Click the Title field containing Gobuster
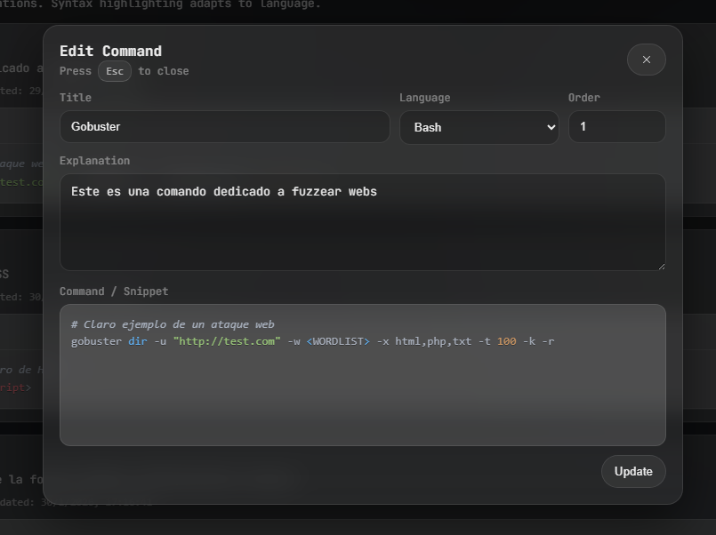Image resolution: width=716 pixels, height=535 pixels. tap(224, 127)
